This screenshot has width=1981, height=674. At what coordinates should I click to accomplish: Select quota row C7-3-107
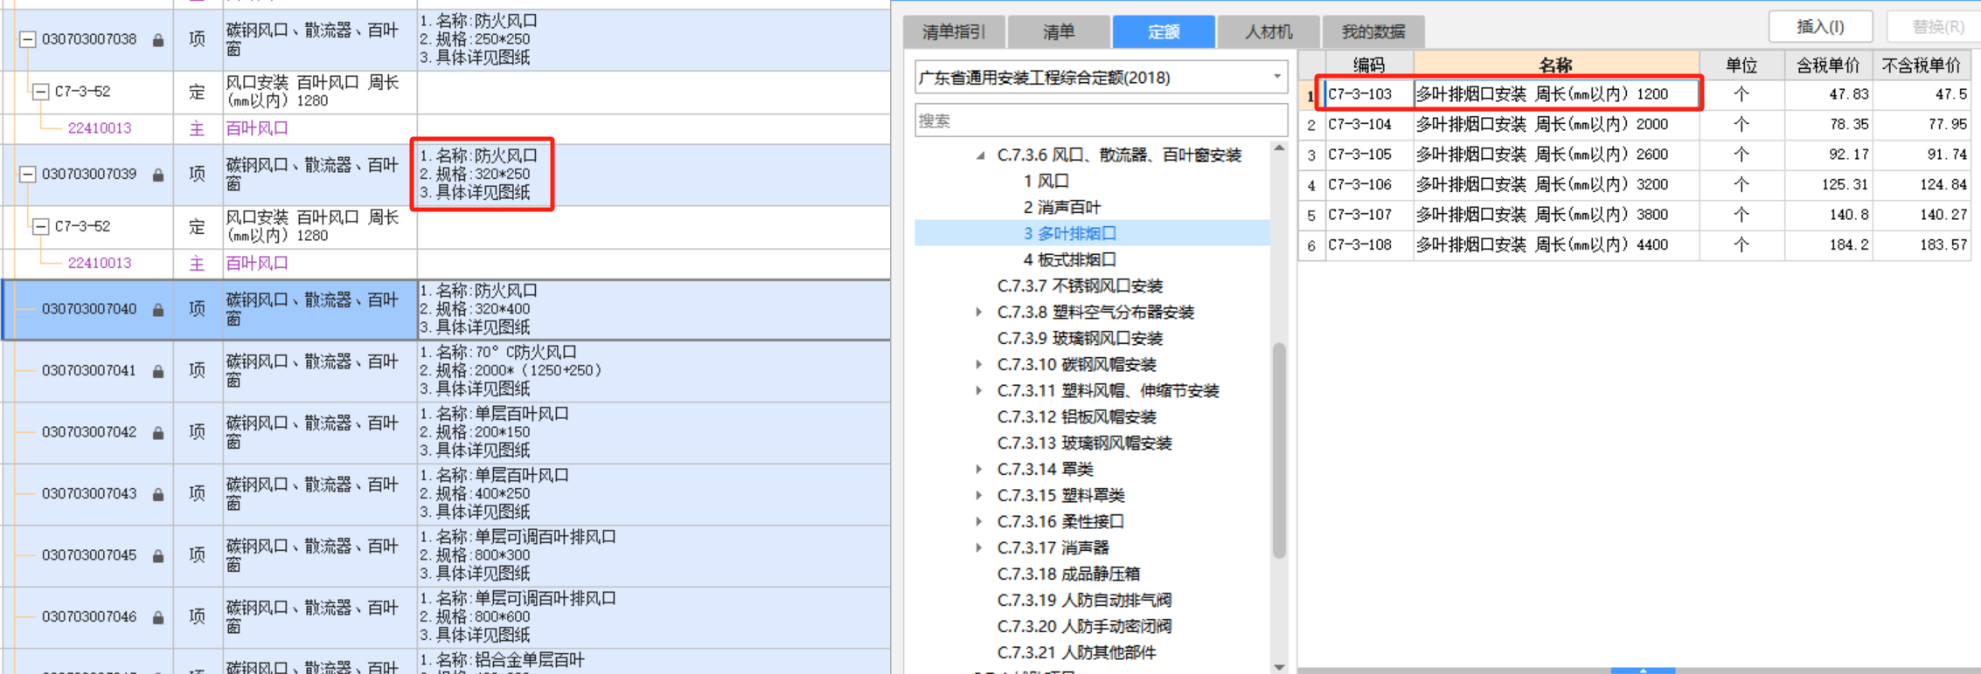(1635, 215)
